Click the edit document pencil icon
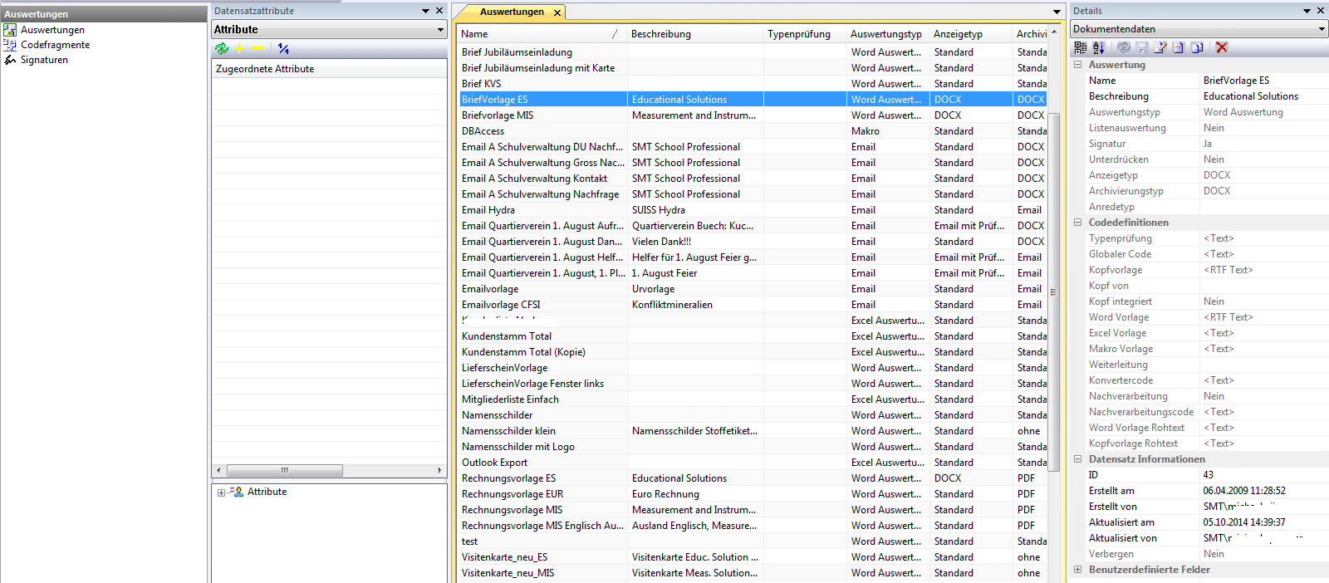 click(1160, 48)
